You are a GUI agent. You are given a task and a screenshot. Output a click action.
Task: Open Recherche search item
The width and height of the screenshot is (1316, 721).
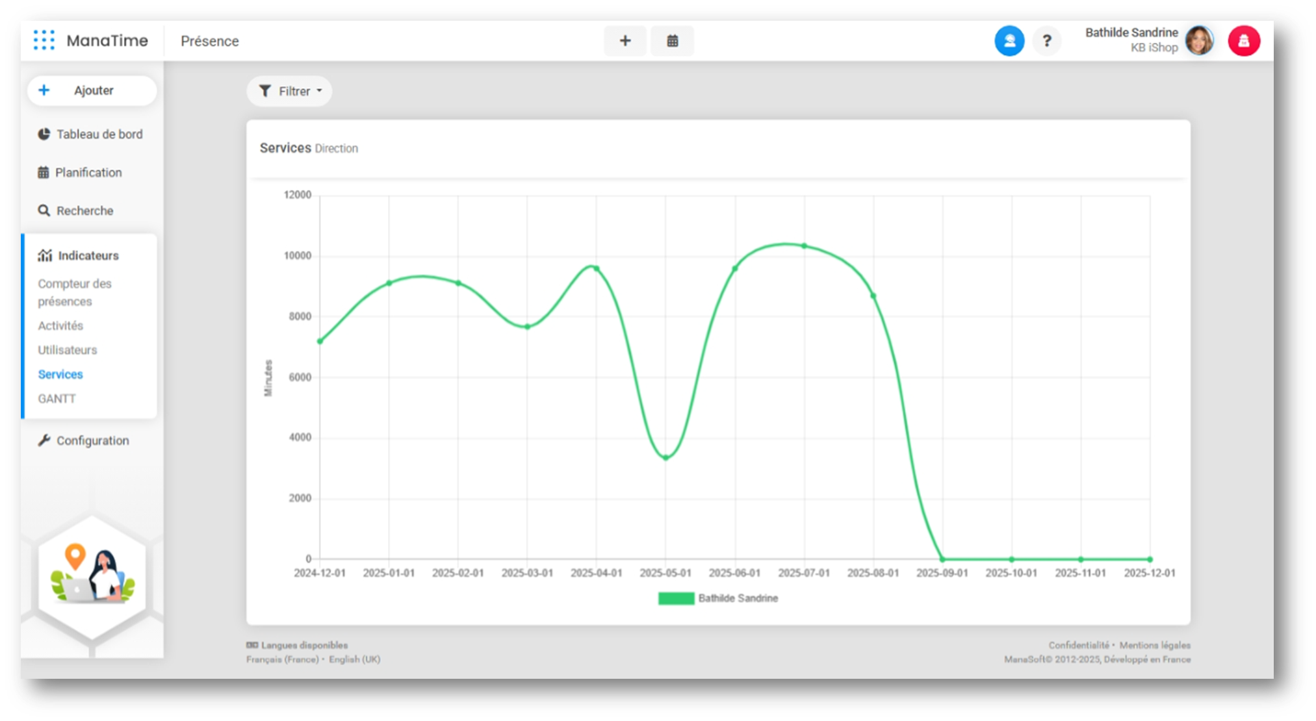84,211
